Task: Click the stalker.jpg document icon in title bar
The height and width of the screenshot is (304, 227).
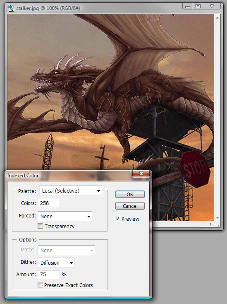Action: point(11,8)
